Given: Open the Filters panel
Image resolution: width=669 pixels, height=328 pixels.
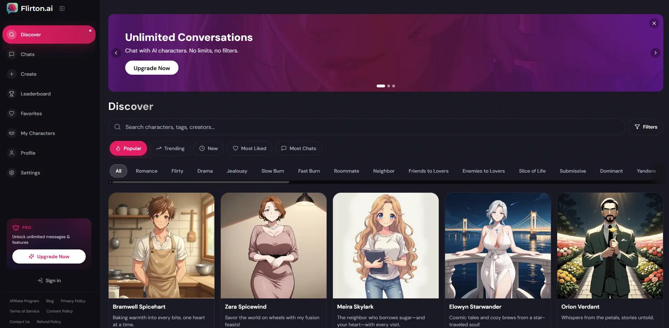Looking at the screenshot, I should pos(646,127).
